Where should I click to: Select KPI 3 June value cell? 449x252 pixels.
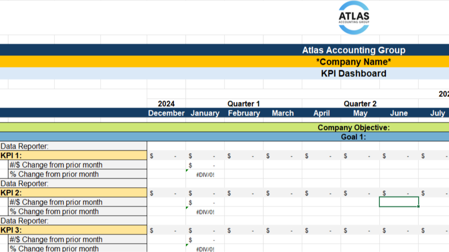pos(399,230)
